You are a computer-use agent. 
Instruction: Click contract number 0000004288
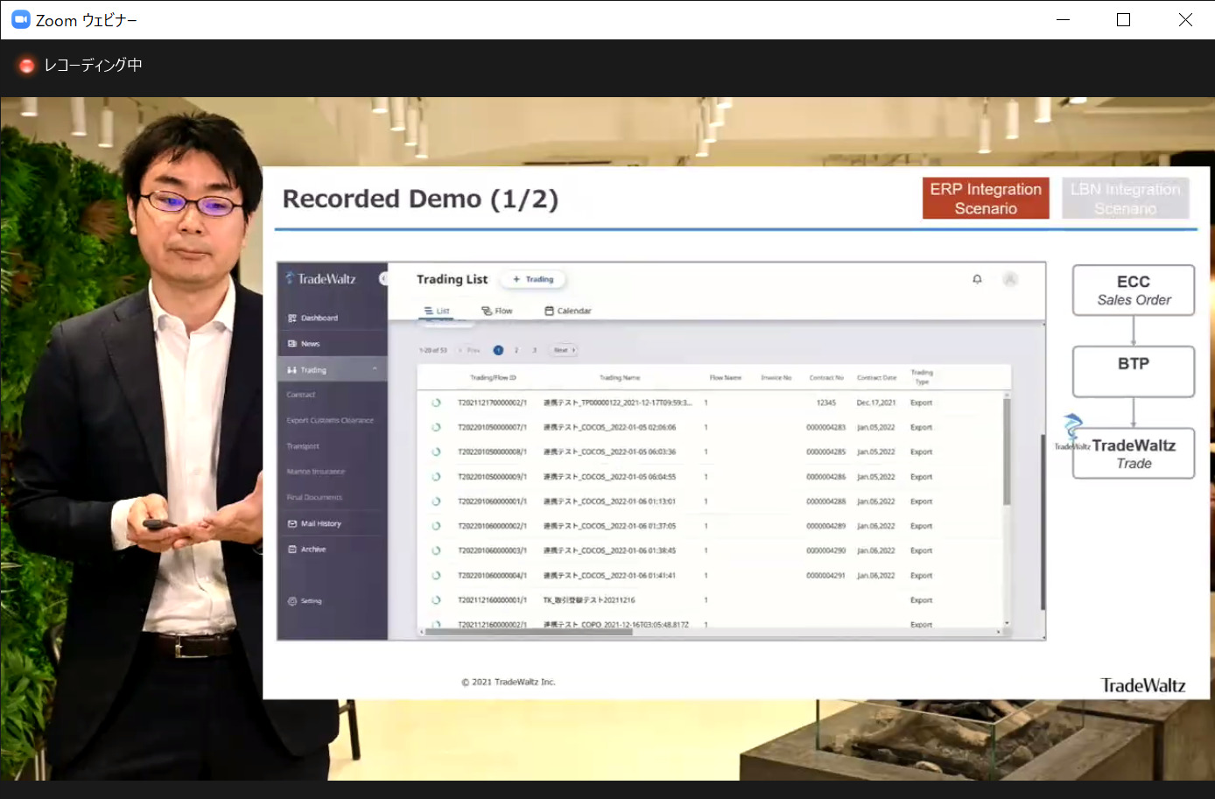point(826,501)
